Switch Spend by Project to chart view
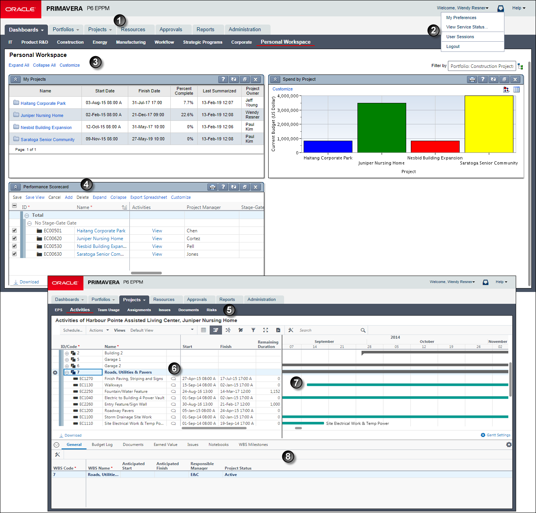Image resolution: width=536 pixels, height=513 pixels. [506, 89]
